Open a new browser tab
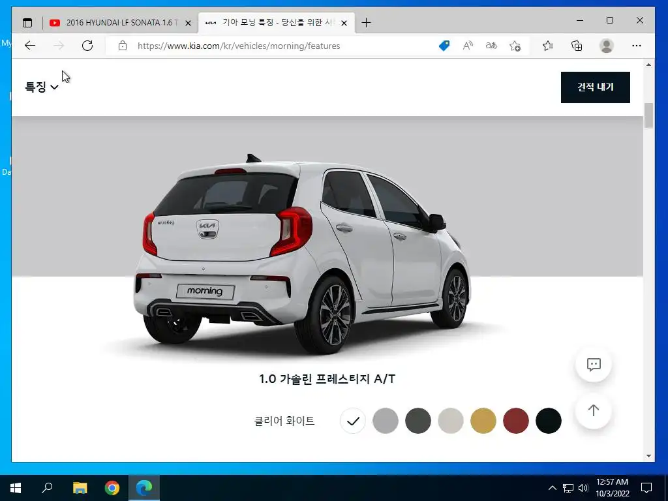 [x=366, y=23]
